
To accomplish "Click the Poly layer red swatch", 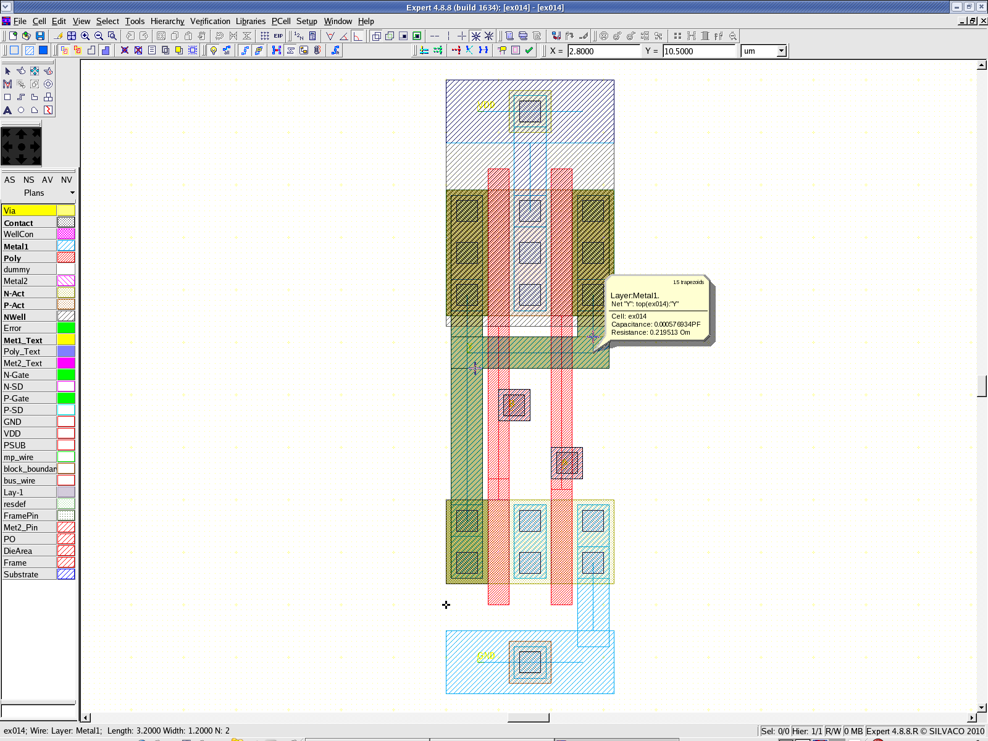I will 66,257.
